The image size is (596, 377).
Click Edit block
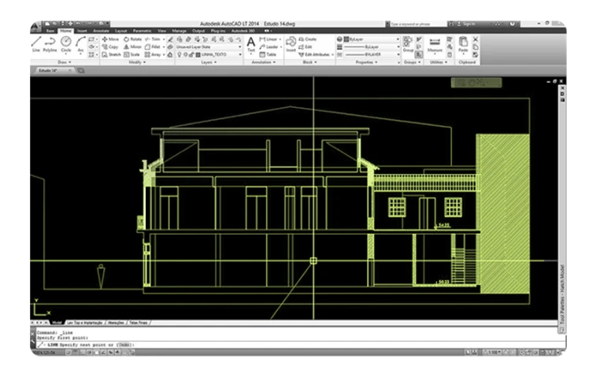pos(305,46)
